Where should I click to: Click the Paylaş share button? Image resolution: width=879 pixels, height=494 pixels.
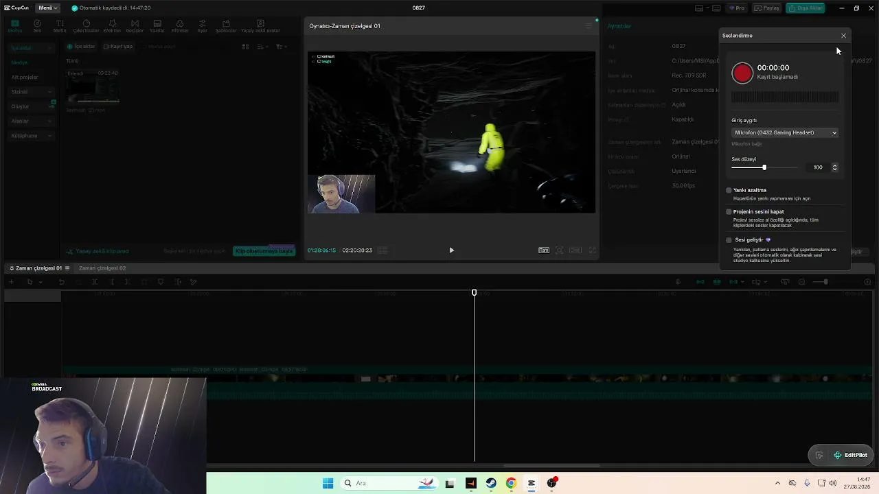(767, 8)
